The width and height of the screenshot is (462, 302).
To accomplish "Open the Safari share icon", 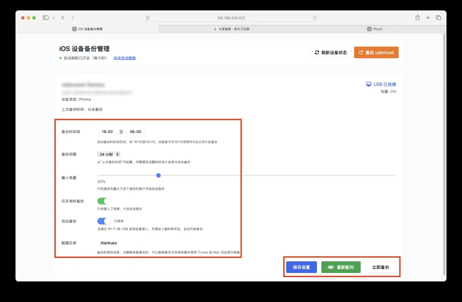I will point(418,18).
